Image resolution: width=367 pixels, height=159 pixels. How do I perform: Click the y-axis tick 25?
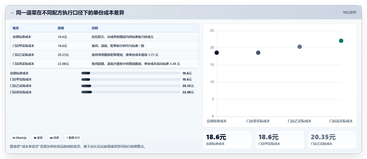click(x=212, y=31)
